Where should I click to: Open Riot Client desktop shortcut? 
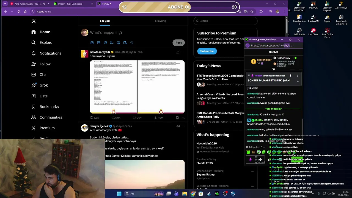click(x=313, y=32)
